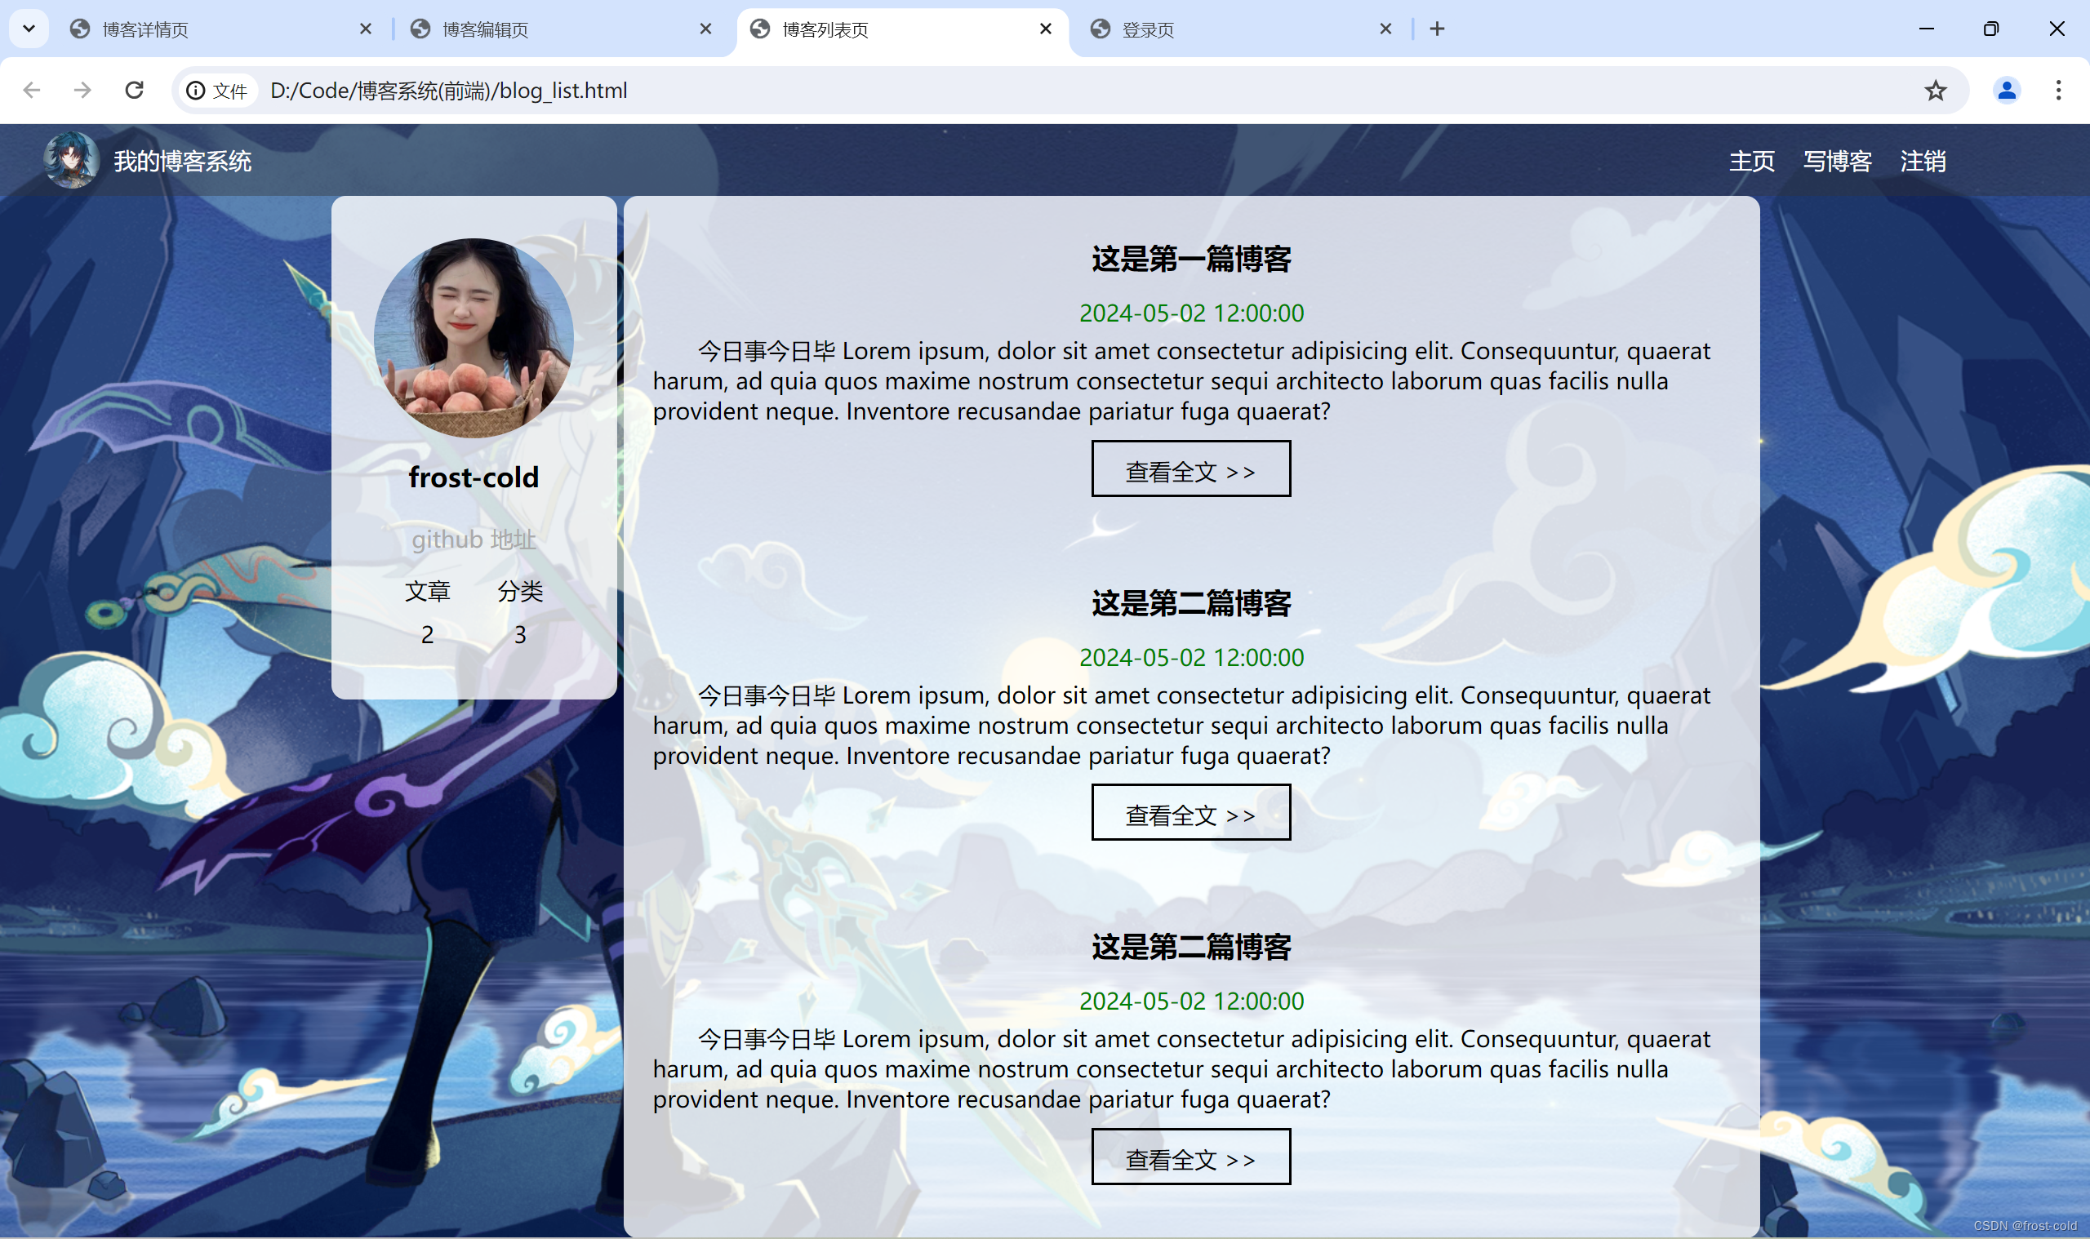Click the frost-cold profile picture

(x=474, y=338)
